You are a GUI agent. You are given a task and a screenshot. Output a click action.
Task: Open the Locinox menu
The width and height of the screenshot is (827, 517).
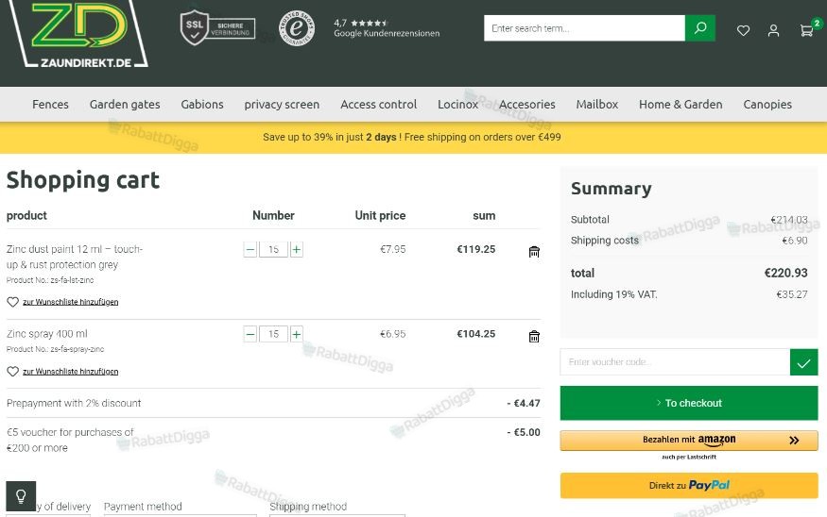pos(457,104)
